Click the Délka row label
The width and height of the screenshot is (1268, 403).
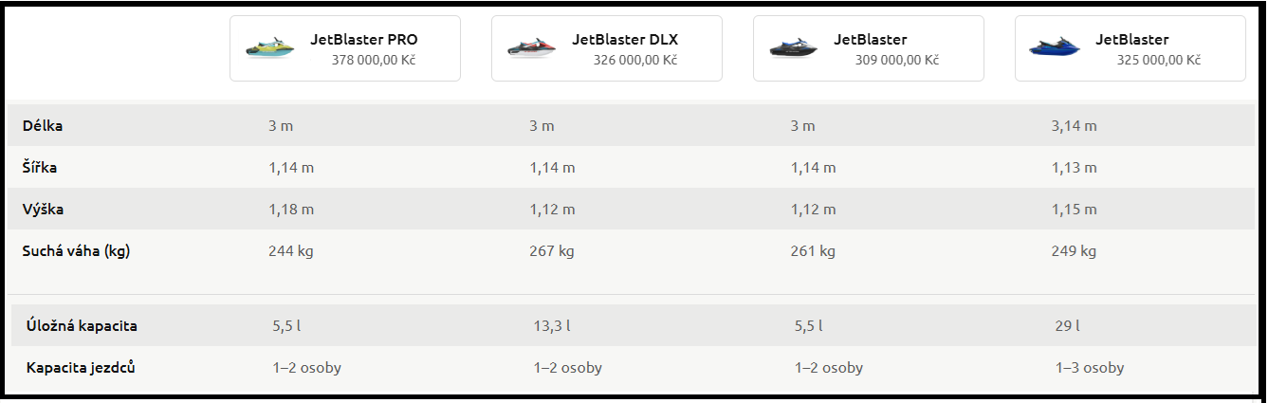43,125
